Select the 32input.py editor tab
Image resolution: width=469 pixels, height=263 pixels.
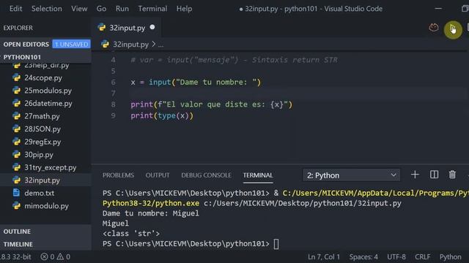(x=127, y=28)
